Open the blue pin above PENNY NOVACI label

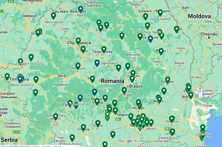click(80, 98)
